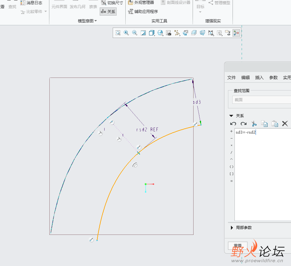This screenshot has width=291, height=266.
Task: Insert the caret power operator
Action: click(x=231, y=159)
